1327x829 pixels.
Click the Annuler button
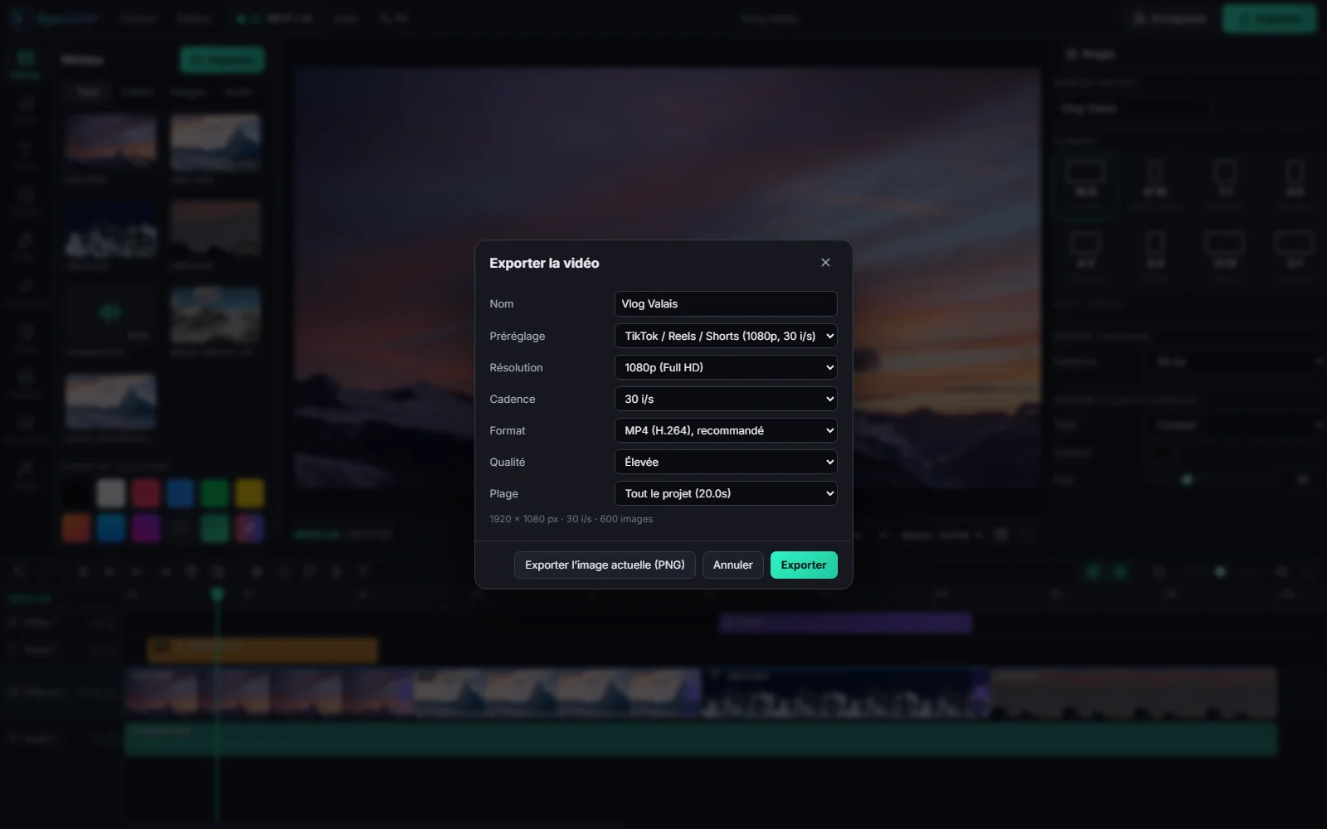732,565
